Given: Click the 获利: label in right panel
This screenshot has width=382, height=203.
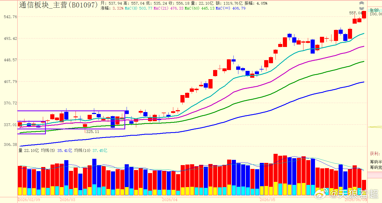Looking at the screenshot, I should [375, 154].
